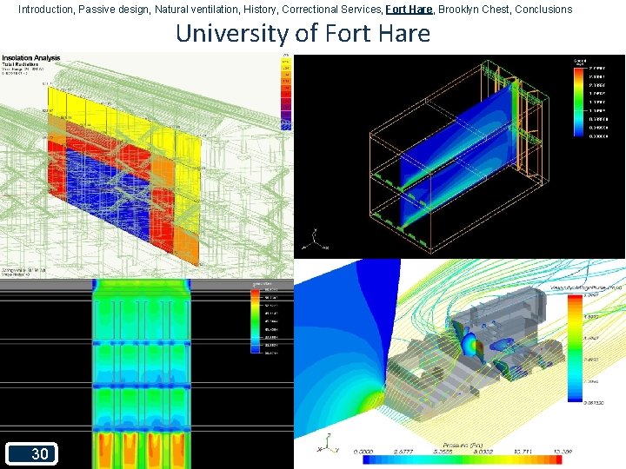
Task: Select the building streamlines CFD image
Action: click(x=460, y=364)
